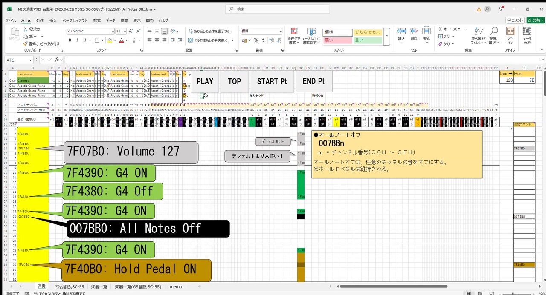
Task: Toggle center text alignment
Action: pyautogui.click(x=157, y=40)
